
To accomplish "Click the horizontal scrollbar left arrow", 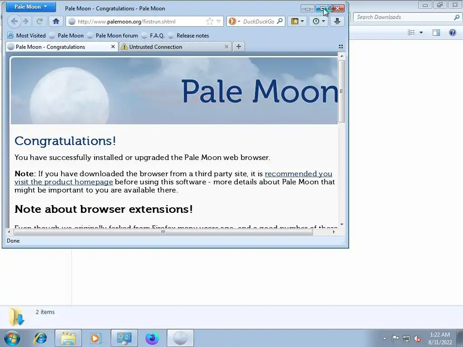I will click(9, 232).
